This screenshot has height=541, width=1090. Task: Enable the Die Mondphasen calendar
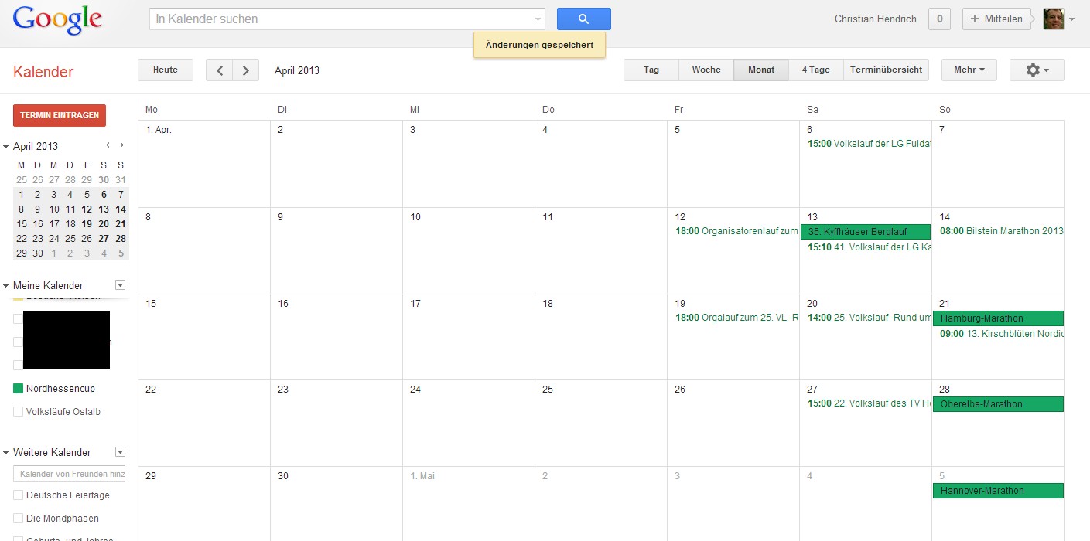(x=18, y=519)
